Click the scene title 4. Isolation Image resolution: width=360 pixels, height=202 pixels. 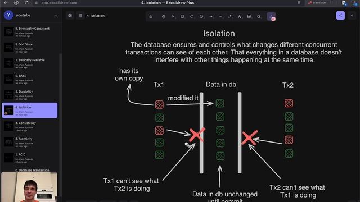tap(96, 16)
